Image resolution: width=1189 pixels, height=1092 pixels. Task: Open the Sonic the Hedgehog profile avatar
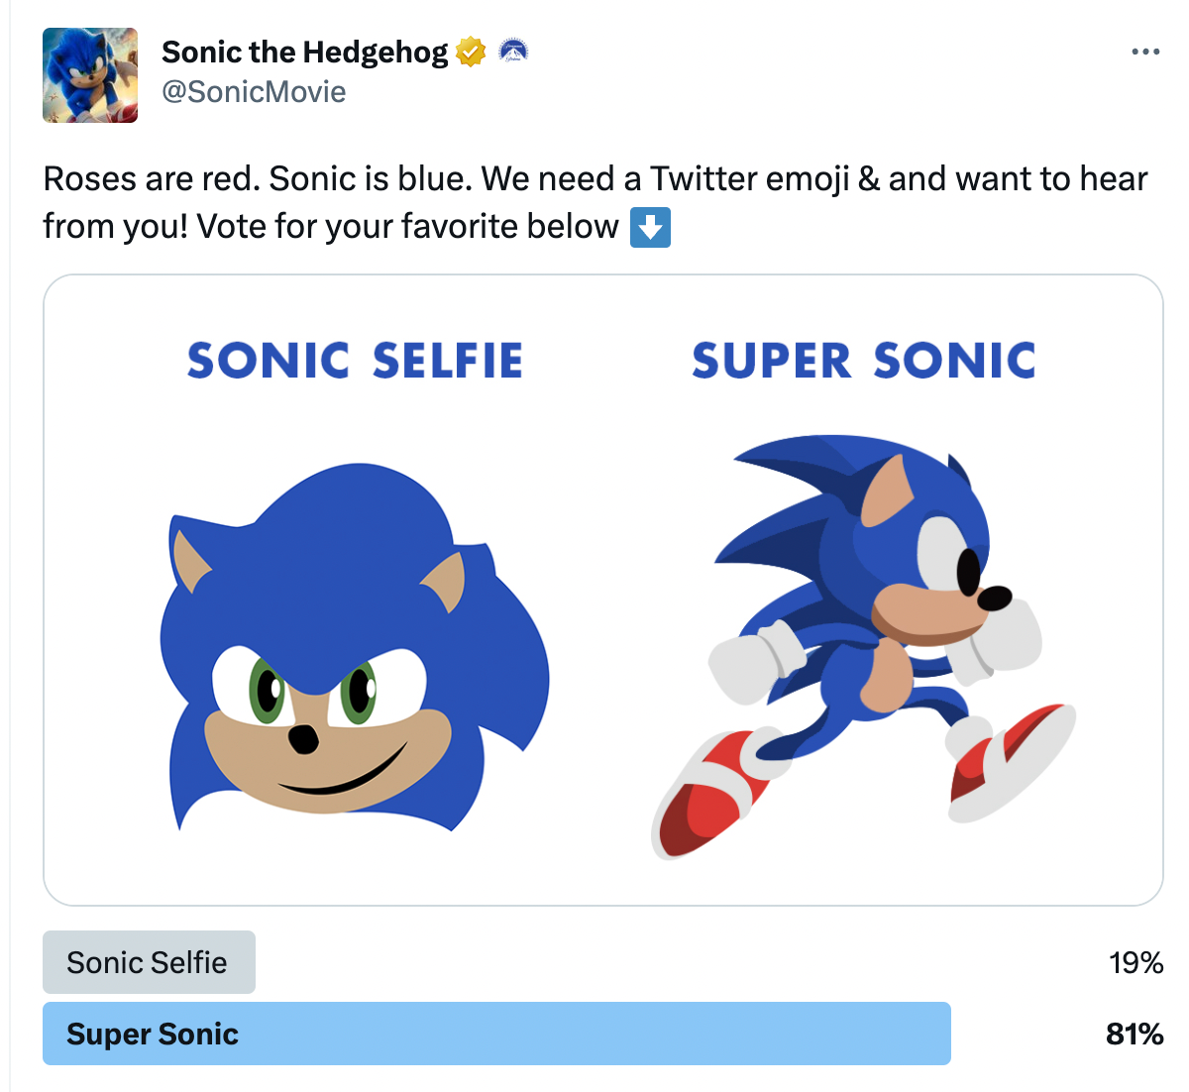tap(90, 75)
